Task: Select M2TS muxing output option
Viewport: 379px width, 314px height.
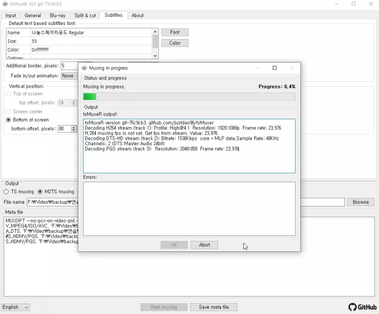Action: point(56,191)
